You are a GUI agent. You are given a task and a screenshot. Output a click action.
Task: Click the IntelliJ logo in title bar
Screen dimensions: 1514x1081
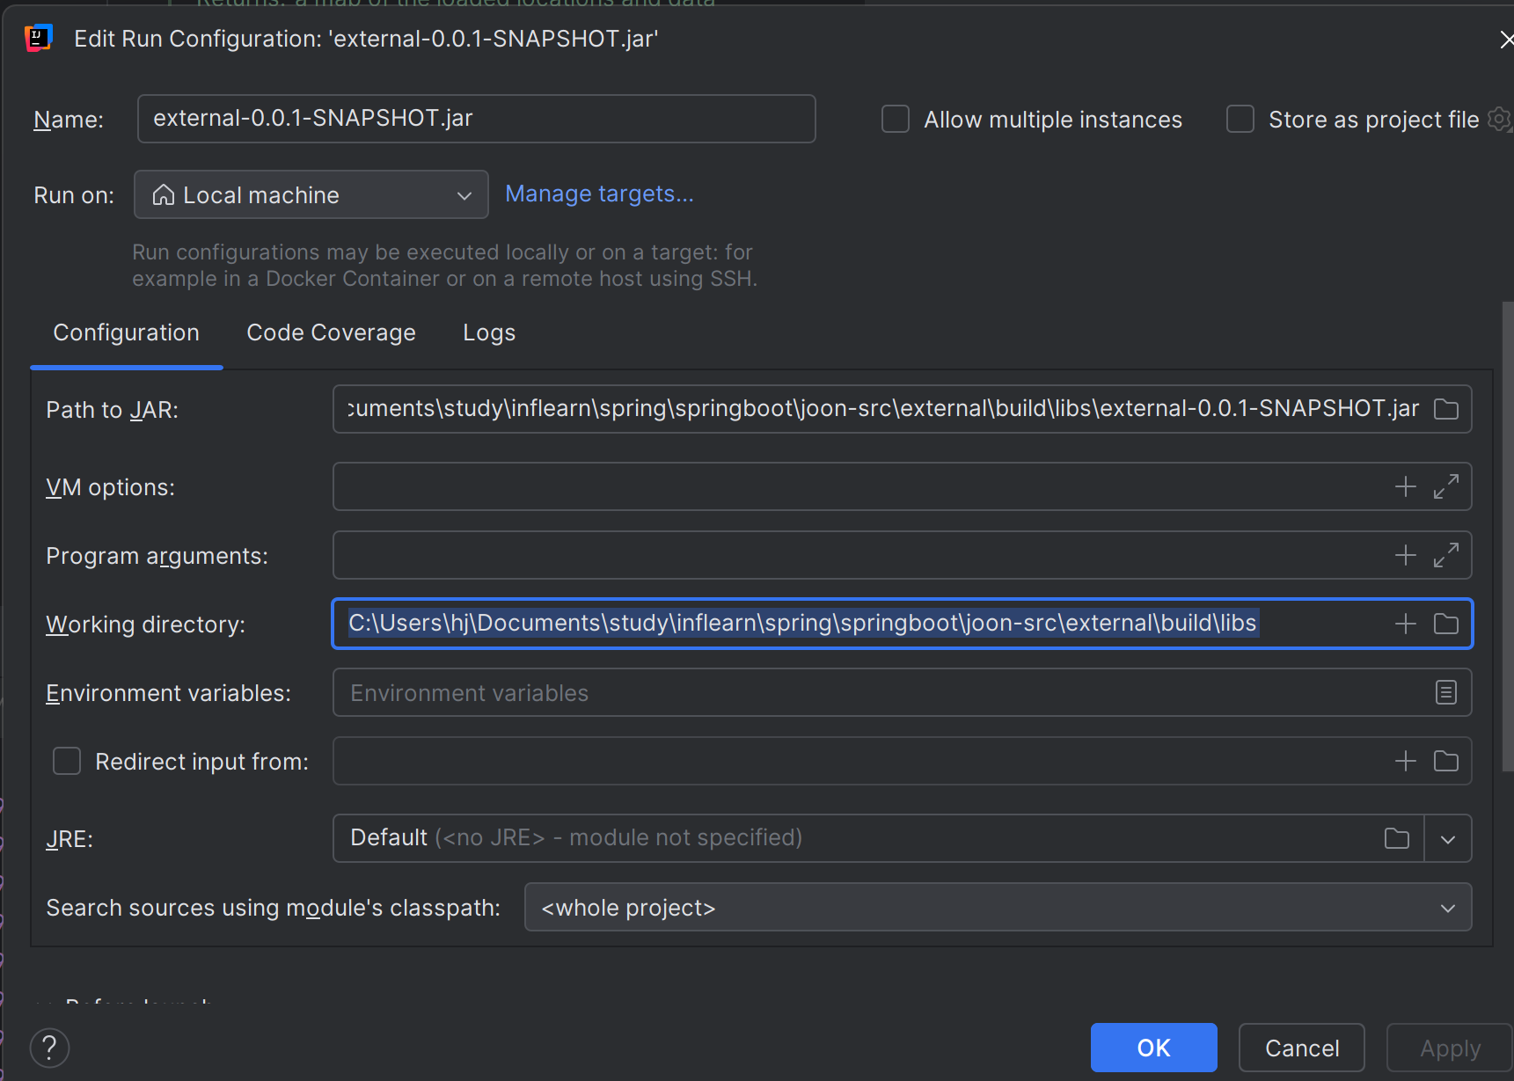[38, 38]
